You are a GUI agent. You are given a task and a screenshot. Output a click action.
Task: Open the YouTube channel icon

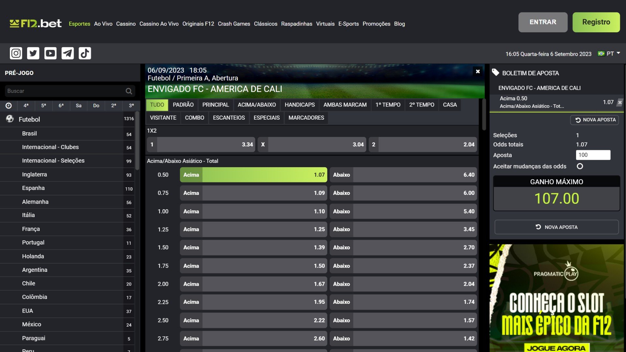coord(50,53)
